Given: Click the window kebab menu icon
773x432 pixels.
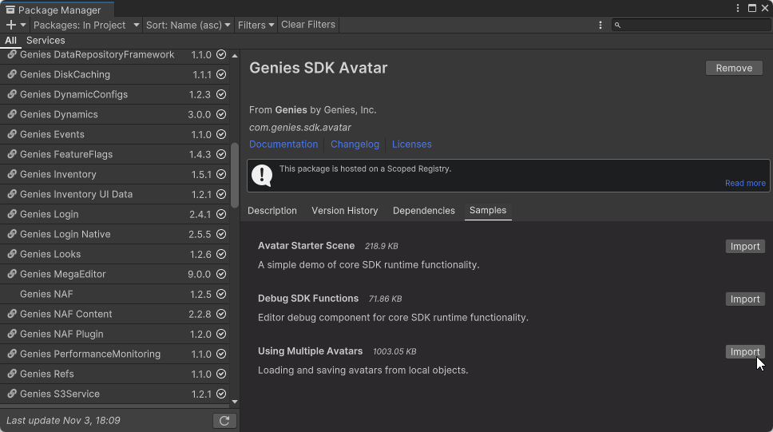Looking at the screenshot, I should [738, 8].
